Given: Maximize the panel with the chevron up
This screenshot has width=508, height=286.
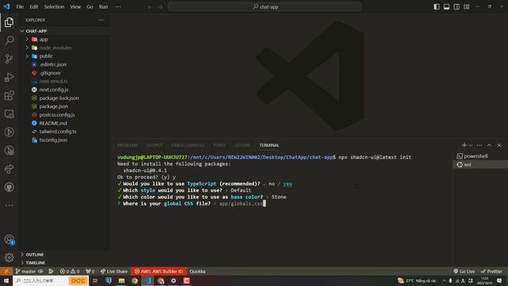Looking at the screenshot, I should pos(489,145).
